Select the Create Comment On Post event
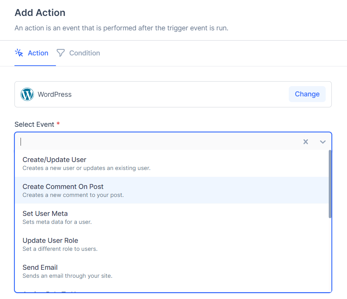Screen dimensions: 347x299 [x=63, y=187]
